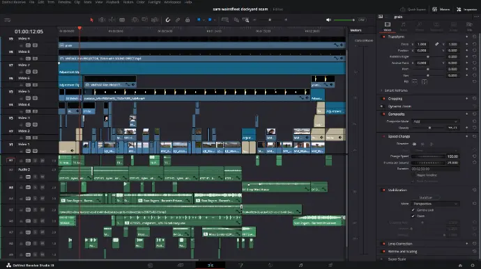This screenshot has width=481, height=269.
Task: Toggle the stabilization Zoom checkbox
Action: [413, 216]
